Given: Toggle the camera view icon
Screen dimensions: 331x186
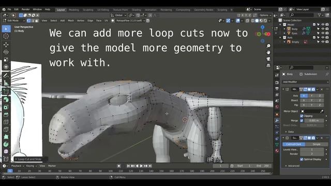Looking at the screenshot, I should coord(268,59).
